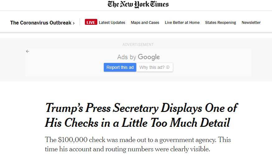Select the Live Better at Home tab
The width and height of the screenshot is (272, 160).
(x=182, y=23)
